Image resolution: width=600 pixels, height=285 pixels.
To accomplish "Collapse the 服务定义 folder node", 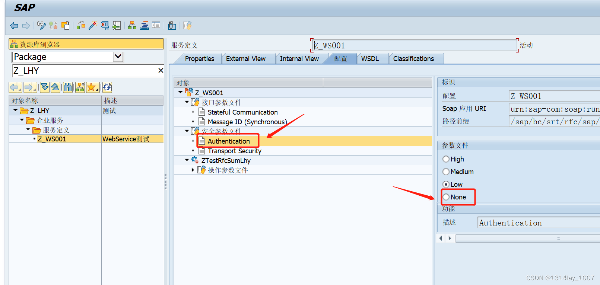I will (x=28, y=129).
